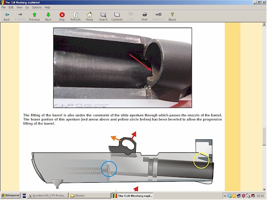Expand hidden tray icons chevron

(225, 196)
